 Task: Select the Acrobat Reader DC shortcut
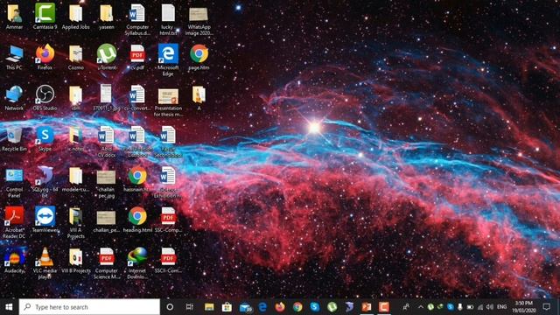(x=14, y=223)
